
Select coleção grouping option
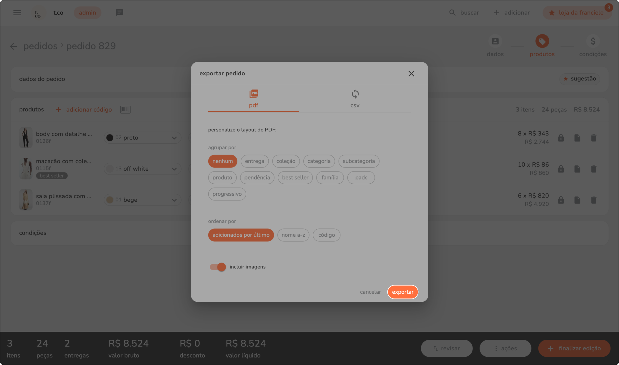coord(286,161)
